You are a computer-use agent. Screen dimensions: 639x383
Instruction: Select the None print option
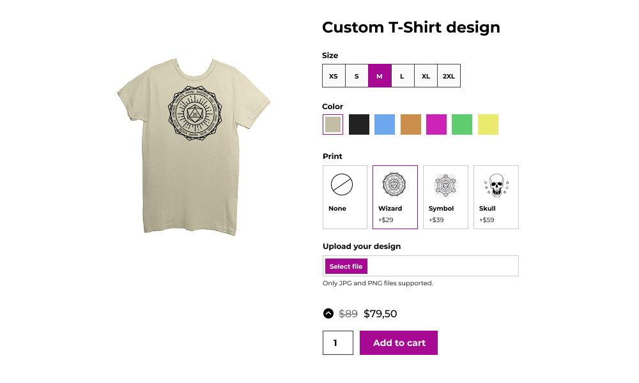click(x=345, y=197)
